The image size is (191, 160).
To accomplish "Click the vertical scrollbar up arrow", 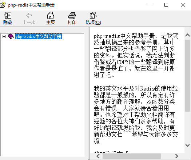I will tap(187, 35).
